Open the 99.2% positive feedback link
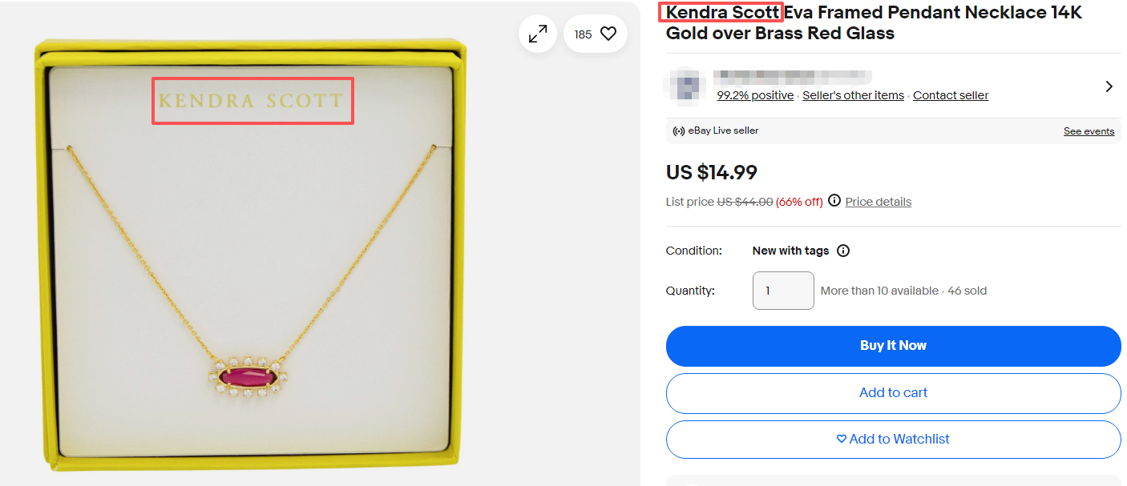This screenshot has height=486, width=1127. pos(755,95)
